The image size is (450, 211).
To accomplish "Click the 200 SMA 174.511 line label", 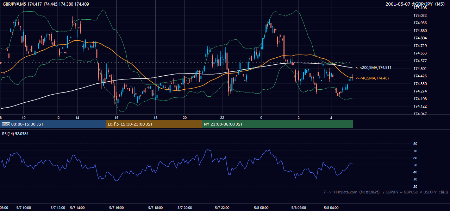I will [373, 68].
